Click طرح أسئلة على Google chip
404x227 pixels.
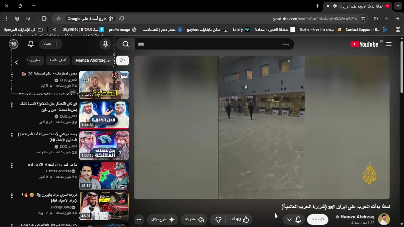90,19
